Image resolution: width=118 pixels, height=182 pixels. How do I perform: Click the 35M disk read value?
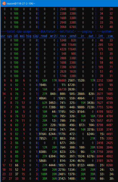45,116
